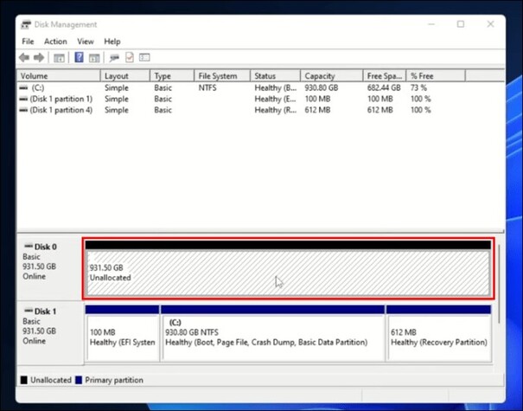
Task: Open the Action menu
Action: [x=55, y=41]
